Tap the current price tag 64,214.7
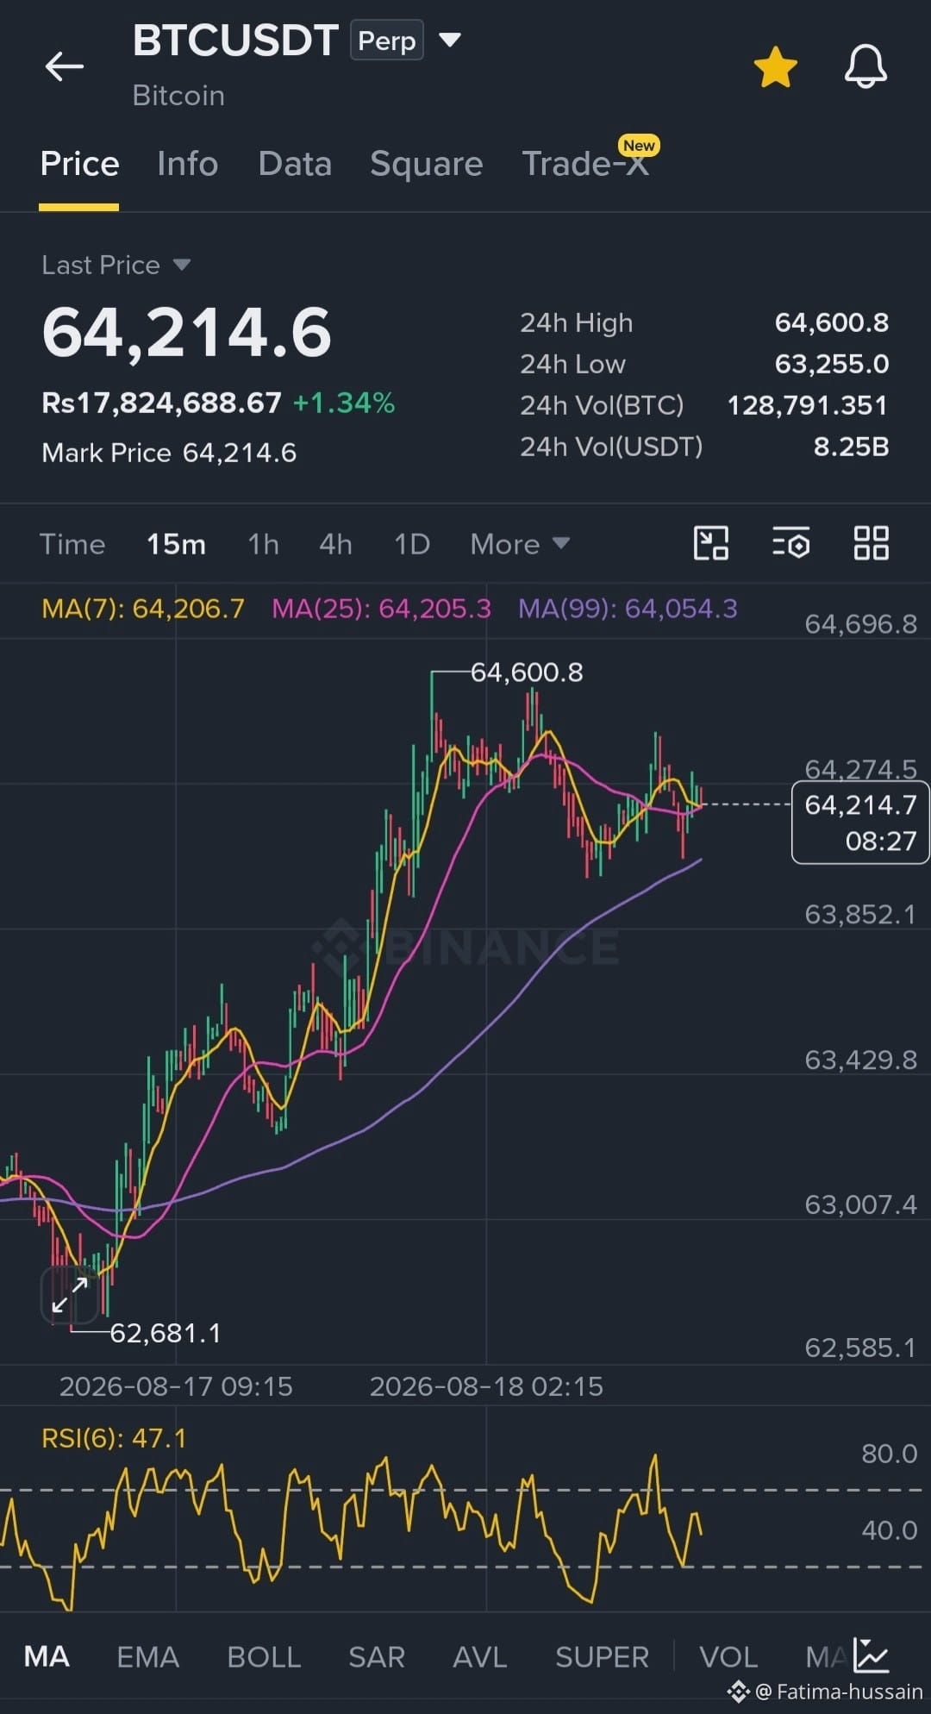The image size is (931, 1714). 859,822
